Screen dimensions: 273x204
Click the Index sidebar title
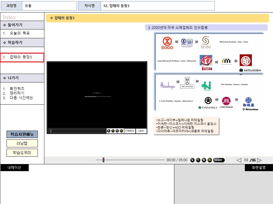pos(9,17)
